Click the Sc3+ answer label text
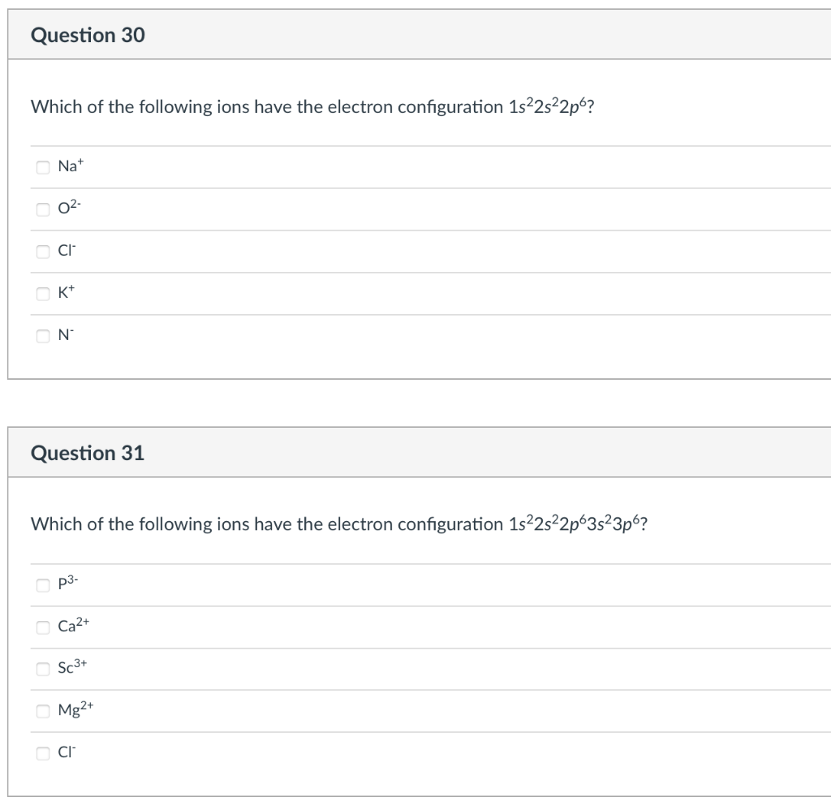 [70, 670]
